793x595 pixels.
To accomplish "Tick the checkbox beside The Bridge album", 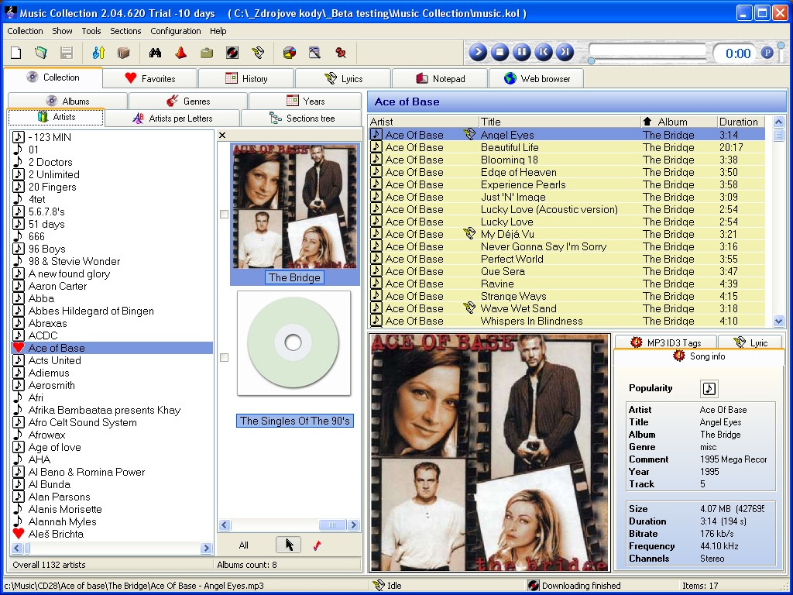I will click(224, 214).
